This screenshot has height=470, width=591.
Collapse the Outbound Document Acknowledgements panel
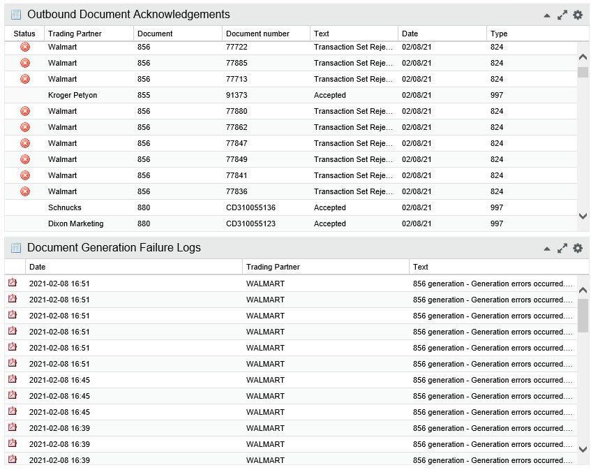point(547,16)
